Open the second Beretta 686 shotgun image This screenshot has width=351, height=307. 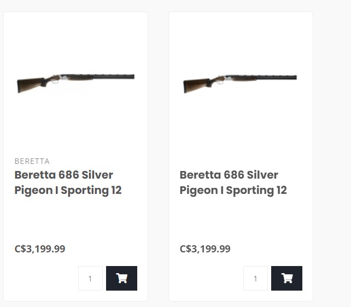(x=240, y=81)
